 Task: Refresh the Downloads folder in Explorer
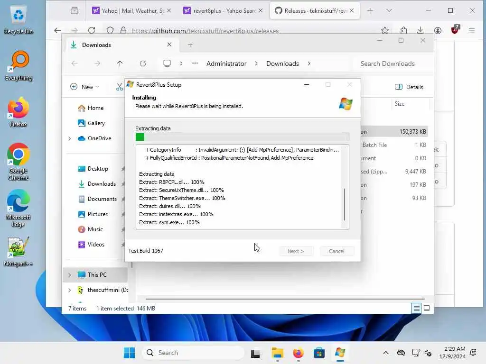(x=143, y=64)
